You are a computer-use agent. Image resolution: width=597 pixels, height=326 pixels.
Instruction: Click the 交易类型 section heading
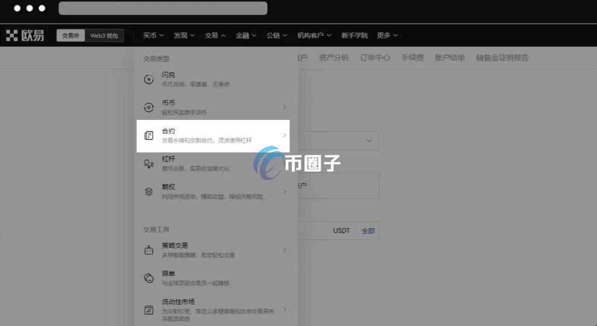tap(156, 58)
